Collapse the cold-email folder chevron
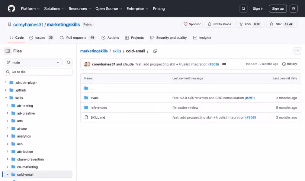This screenshot has width=305, height=181. click(x=7, y=174)
